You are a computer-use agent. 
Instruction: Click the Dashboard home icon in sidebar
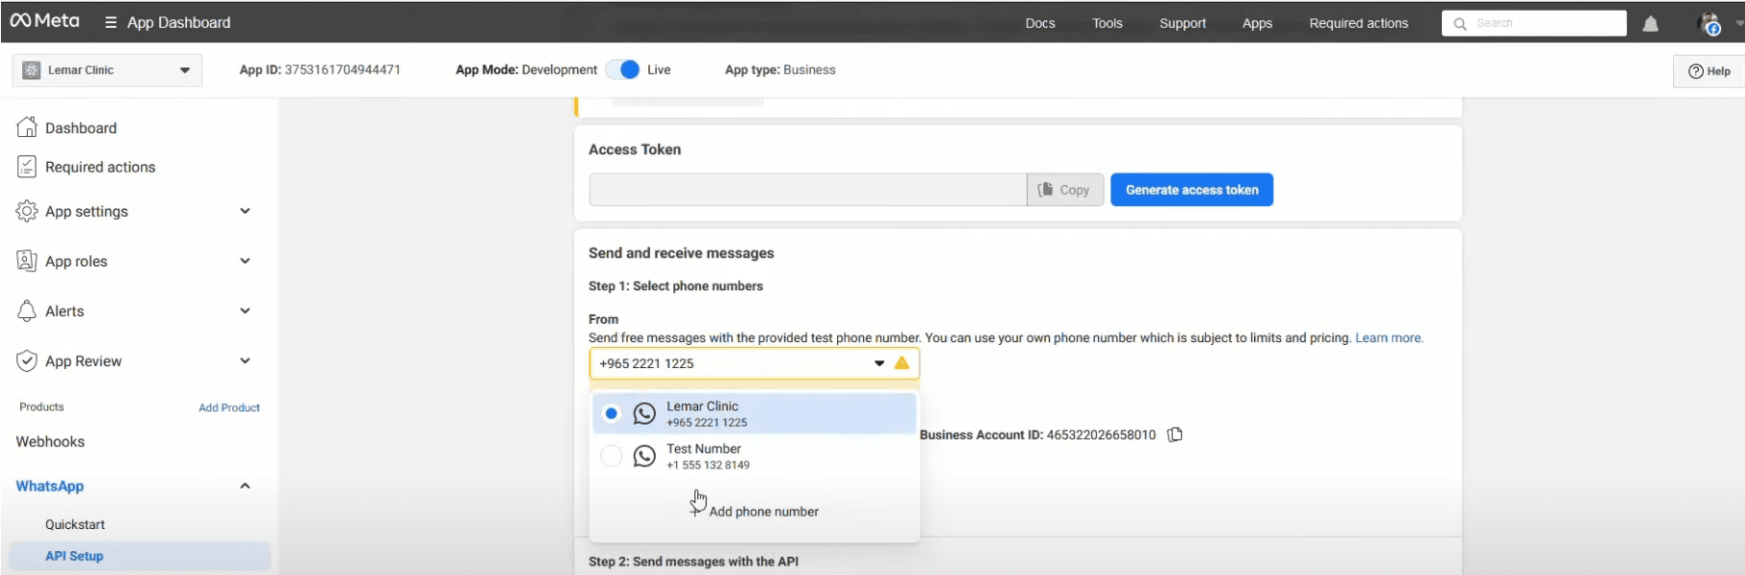[x=27, y=127]
